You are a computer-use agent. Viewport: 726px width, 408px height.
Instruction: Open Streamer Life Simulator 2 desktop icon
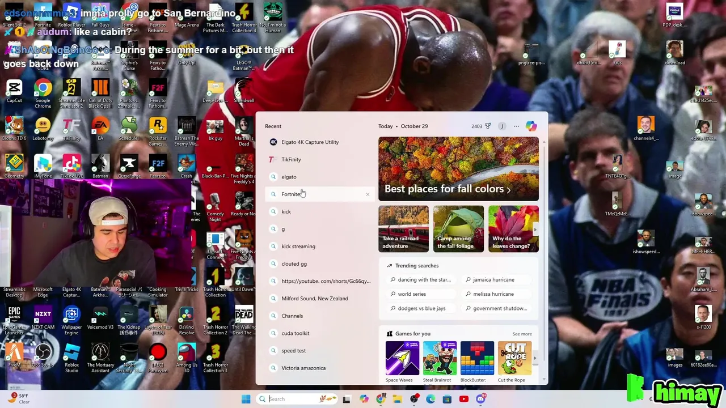tap(71, 93)
